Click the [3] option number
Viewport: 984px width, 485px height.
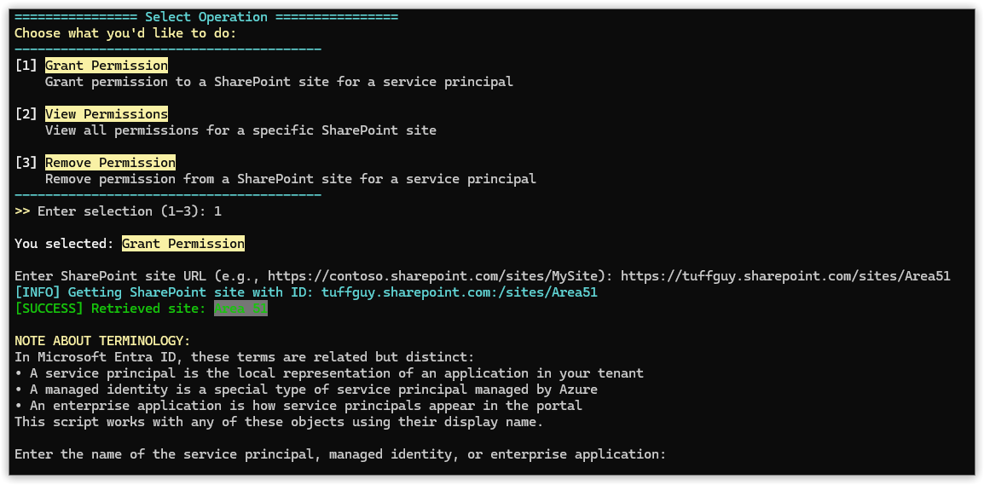tap(26, 163)
